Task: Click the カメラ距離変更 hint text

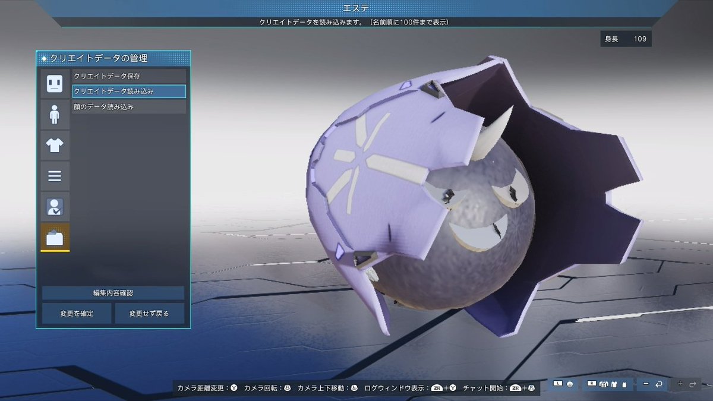Action: click(202, 388)
